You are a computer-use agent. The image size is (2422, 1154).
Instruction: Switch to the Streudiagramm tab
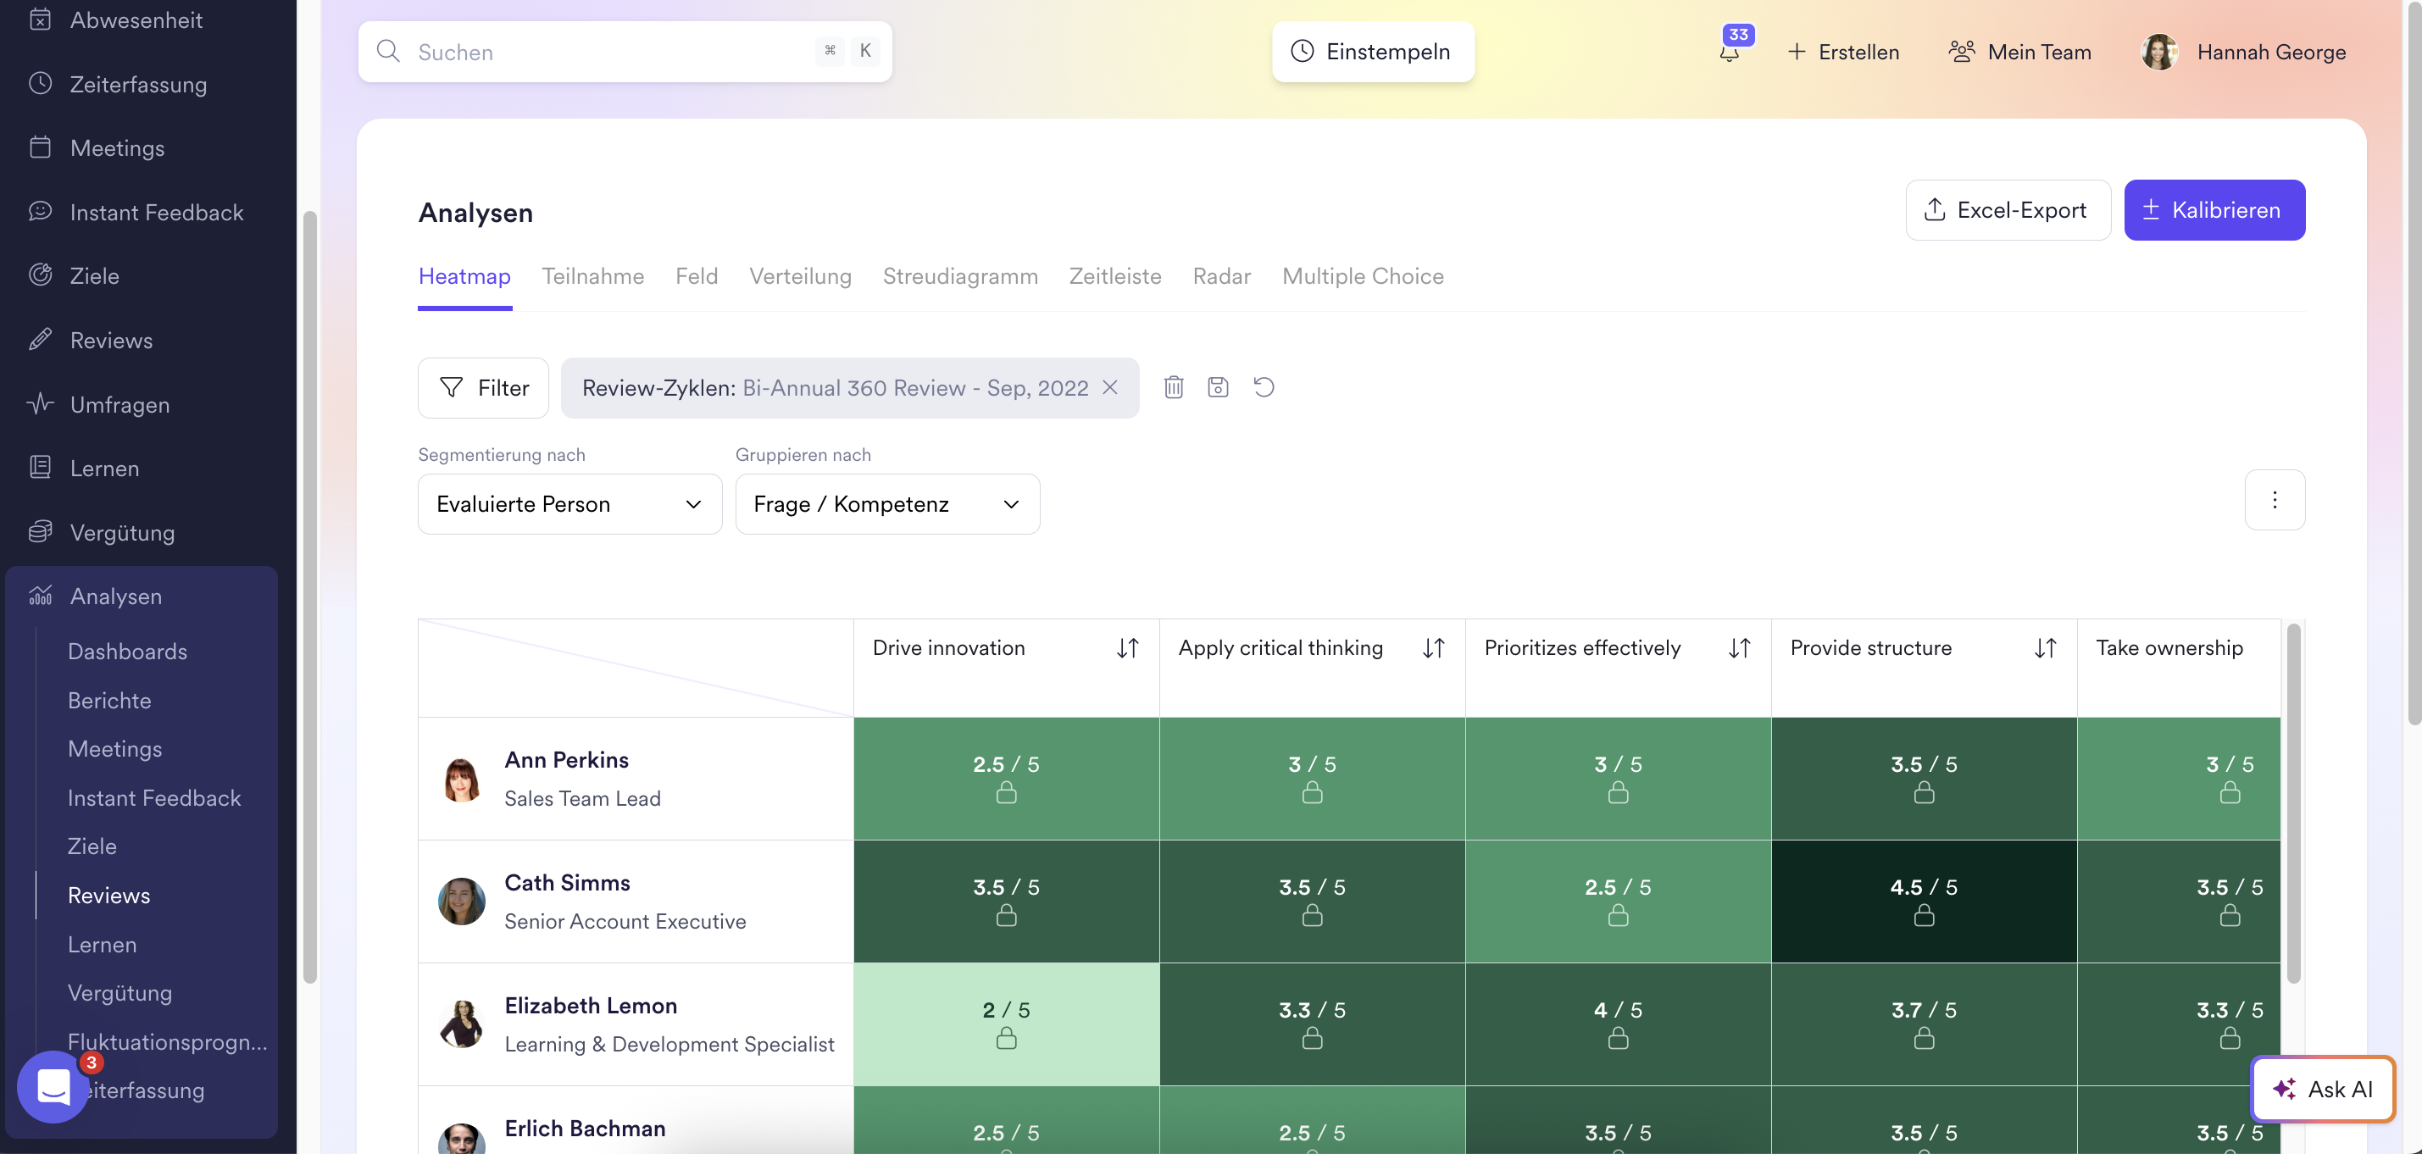click(959, 276)
